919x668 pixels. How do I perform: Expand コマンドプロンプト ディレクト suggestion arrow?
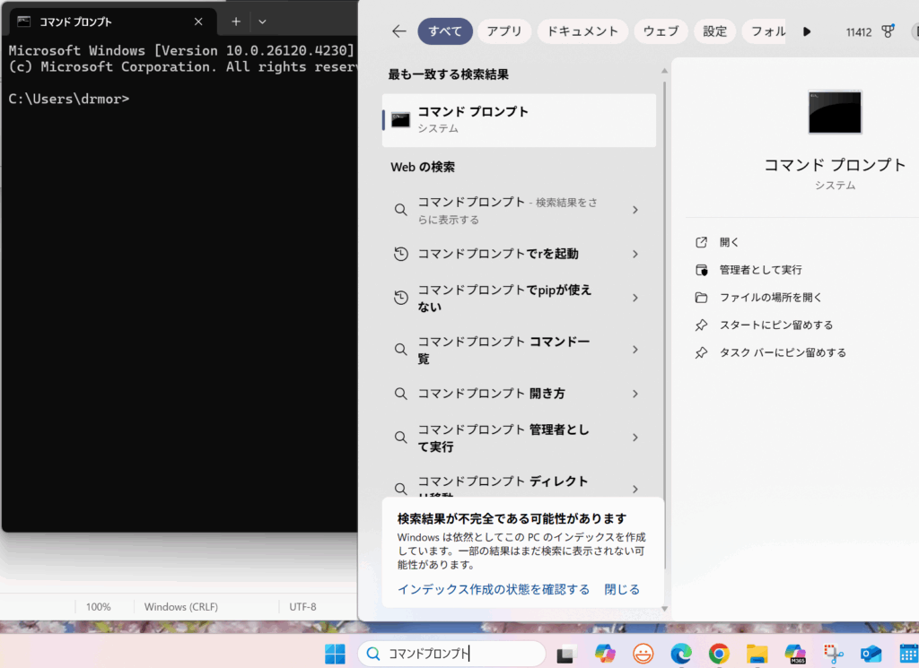[x=635, y=489]
